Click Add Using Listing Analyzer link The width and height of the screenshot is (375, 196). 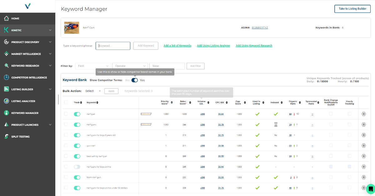[x=213, y=46]
